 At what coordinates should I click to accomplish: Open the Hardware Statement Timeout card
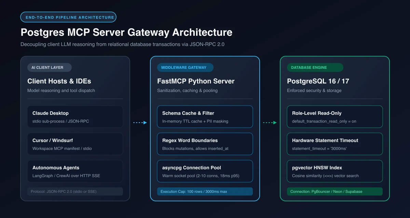(x=335, y=144)
